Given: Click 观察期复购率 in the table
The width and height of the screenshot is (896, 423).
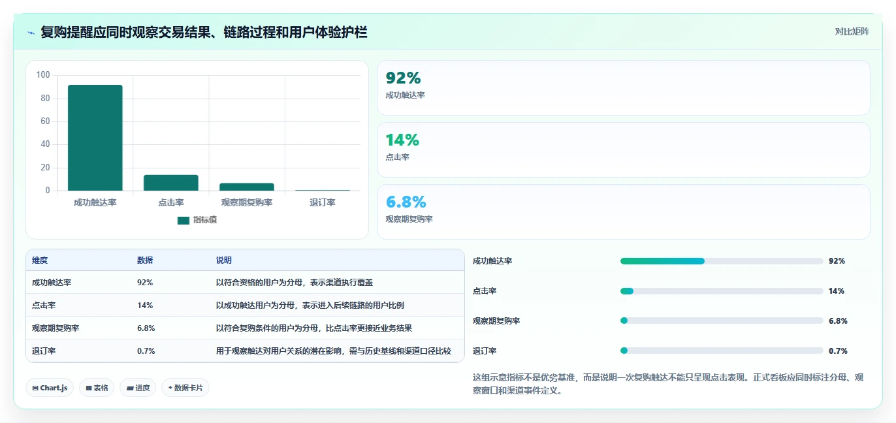Looking at the screenshot, I should tap(56, 328).
